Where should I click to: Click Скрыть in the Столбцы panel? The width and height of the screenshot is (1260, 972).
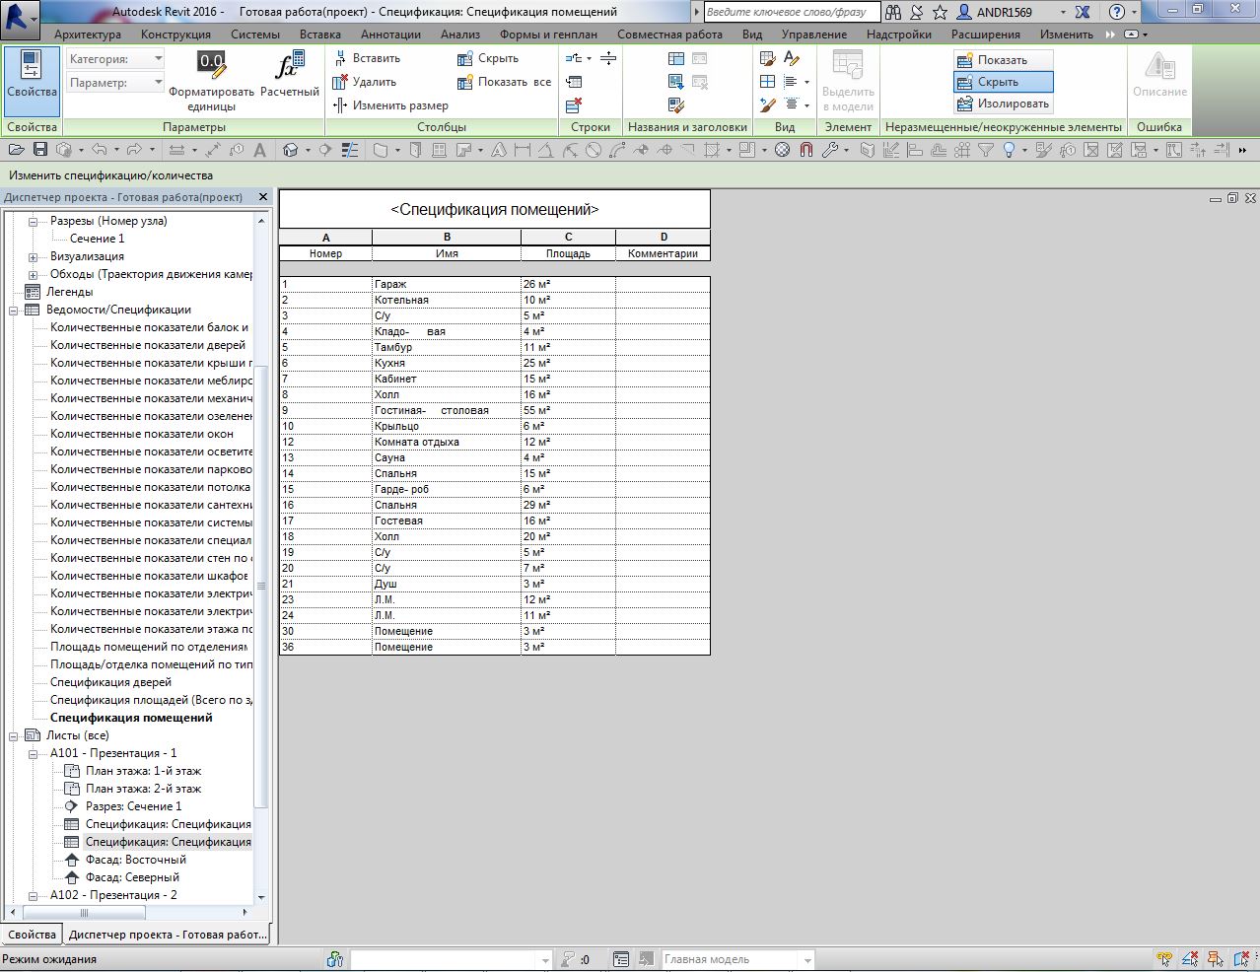tap(488, 58)
